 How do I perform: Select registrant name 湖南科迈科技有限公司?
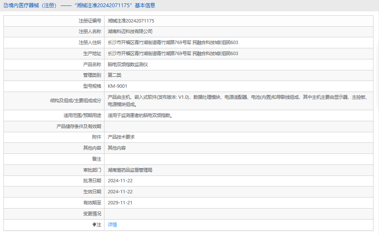click(130, 31)
